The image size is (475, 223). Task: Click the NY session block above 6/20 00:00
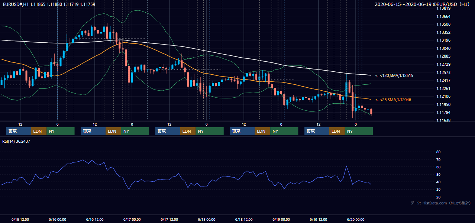click(359, 131)
